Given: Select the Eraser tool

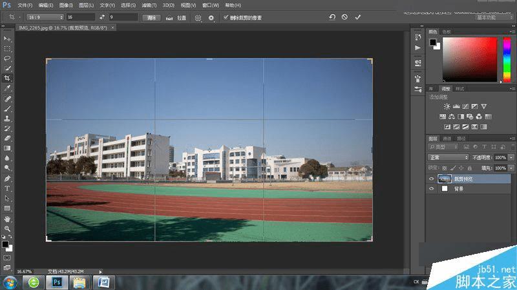Looking at the screenshot, I should coord(7,138).
